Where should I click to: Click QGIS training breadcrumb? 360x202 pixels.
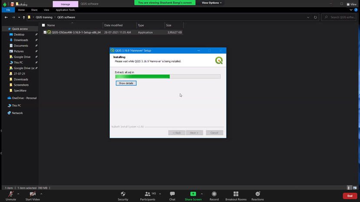pos(44,17)
